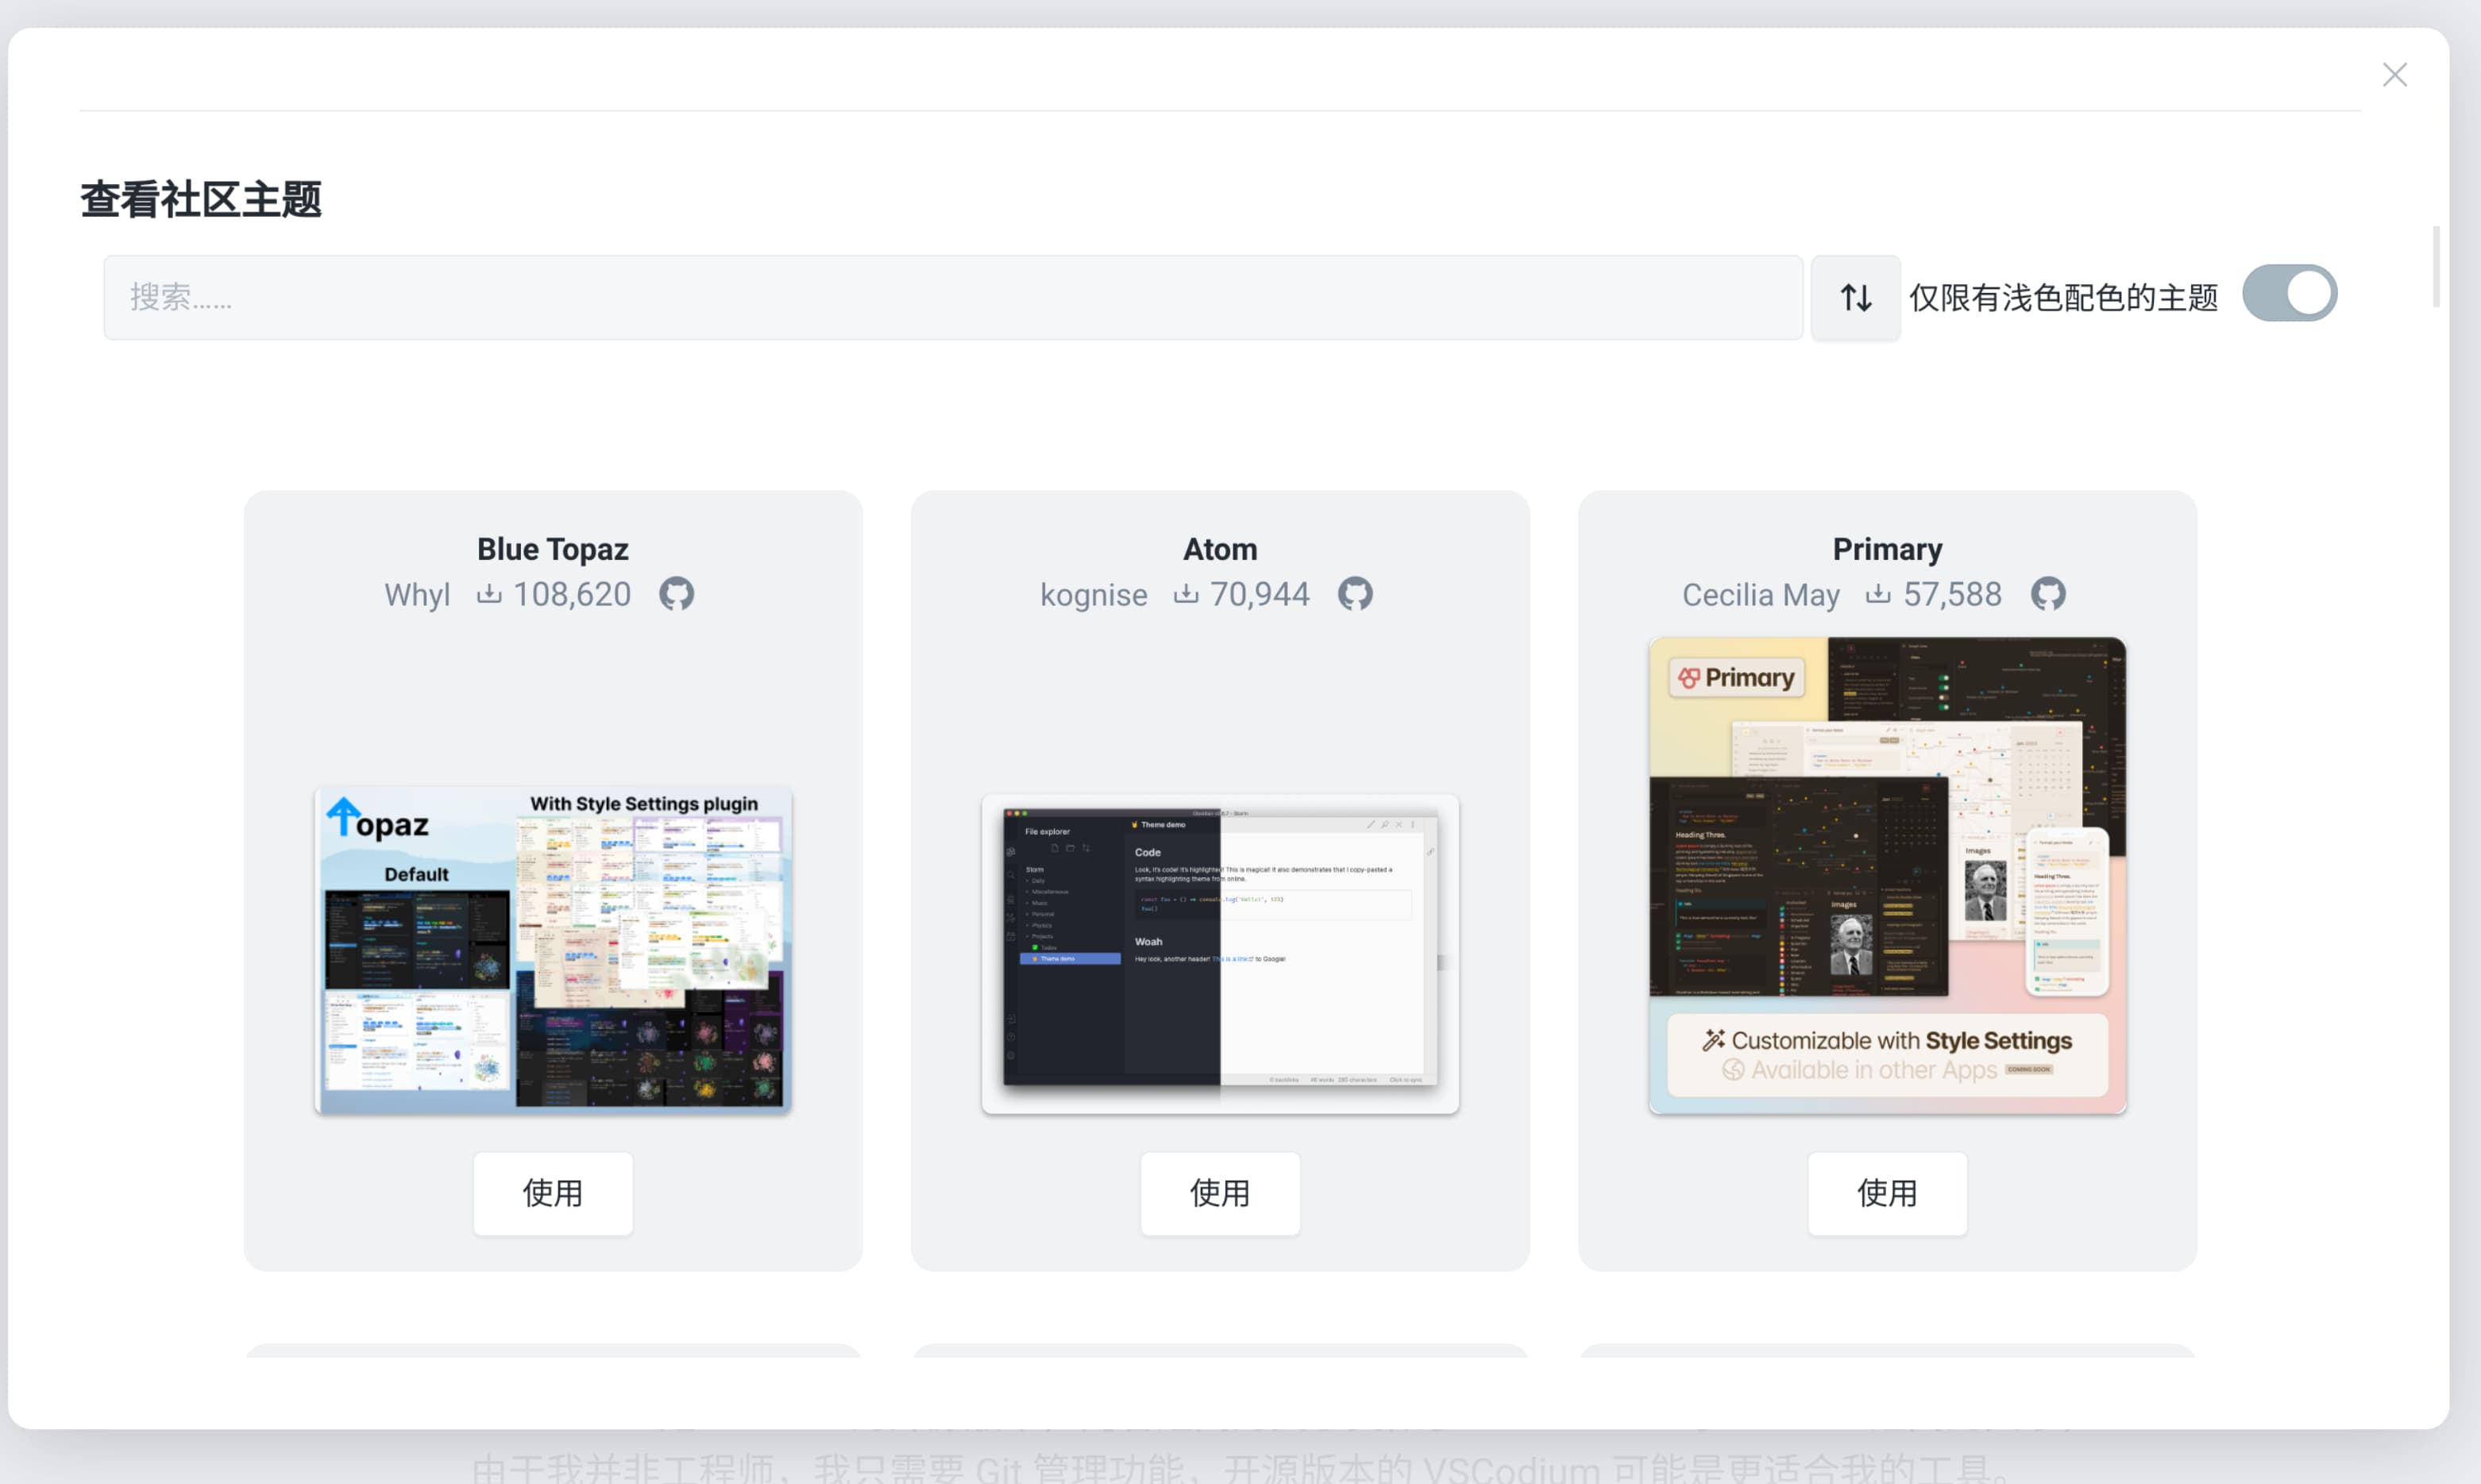This screenshot has width=2481, height=1484.
Task: Click download count 108,620
Action: [572, 595]
